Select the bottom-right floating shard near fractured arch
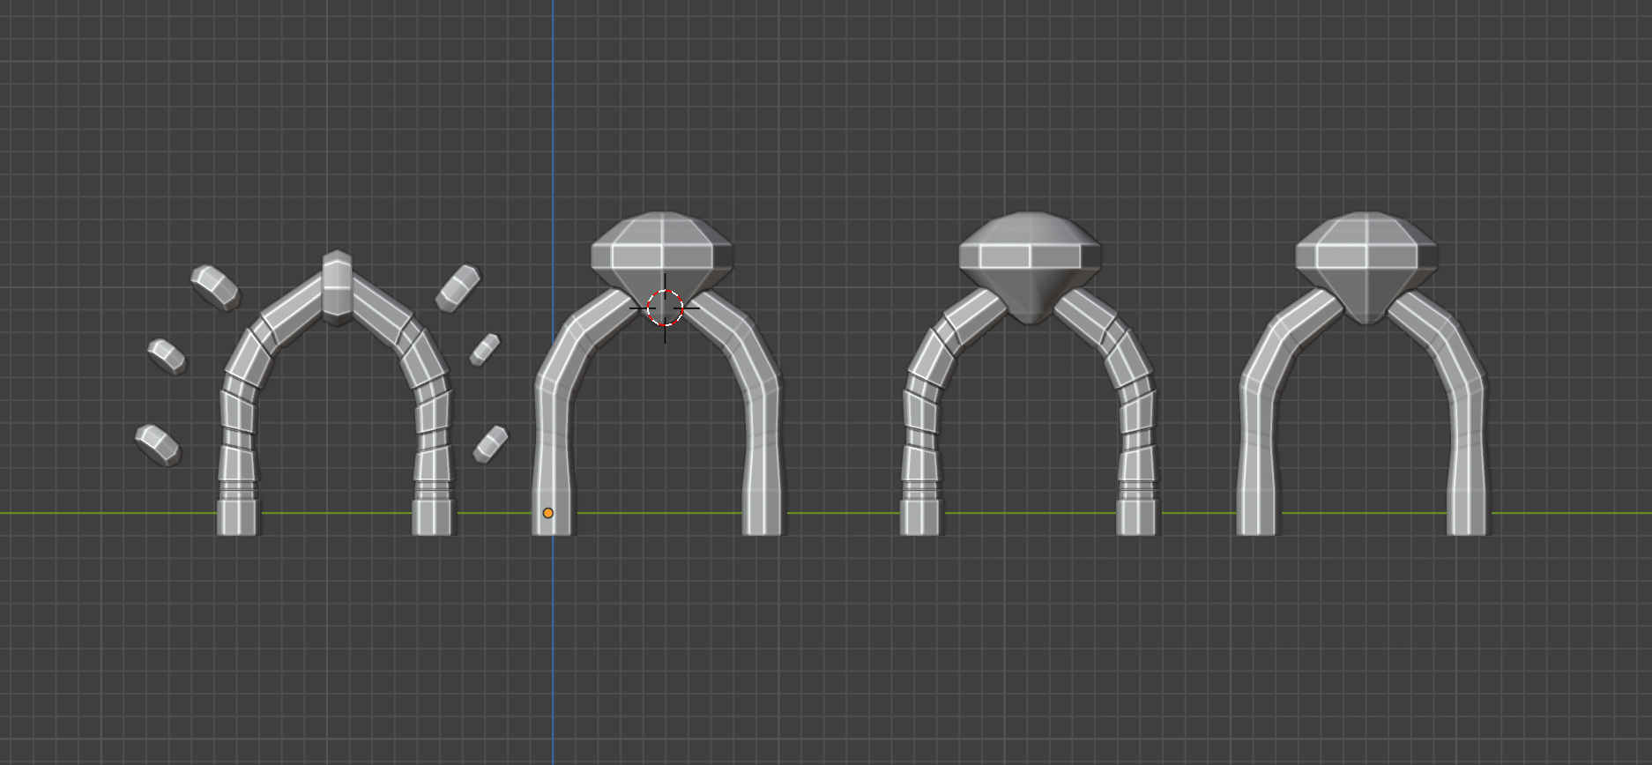The image size is (1652, 765). click(490, 444)
